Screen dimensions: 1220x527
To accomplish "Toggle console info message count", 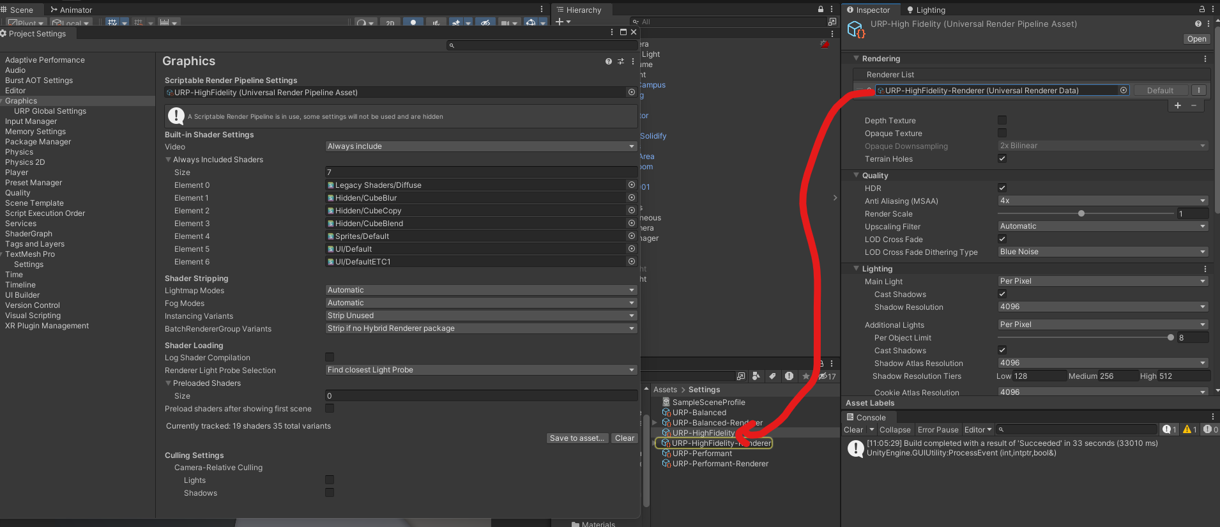I will 1170,430.
